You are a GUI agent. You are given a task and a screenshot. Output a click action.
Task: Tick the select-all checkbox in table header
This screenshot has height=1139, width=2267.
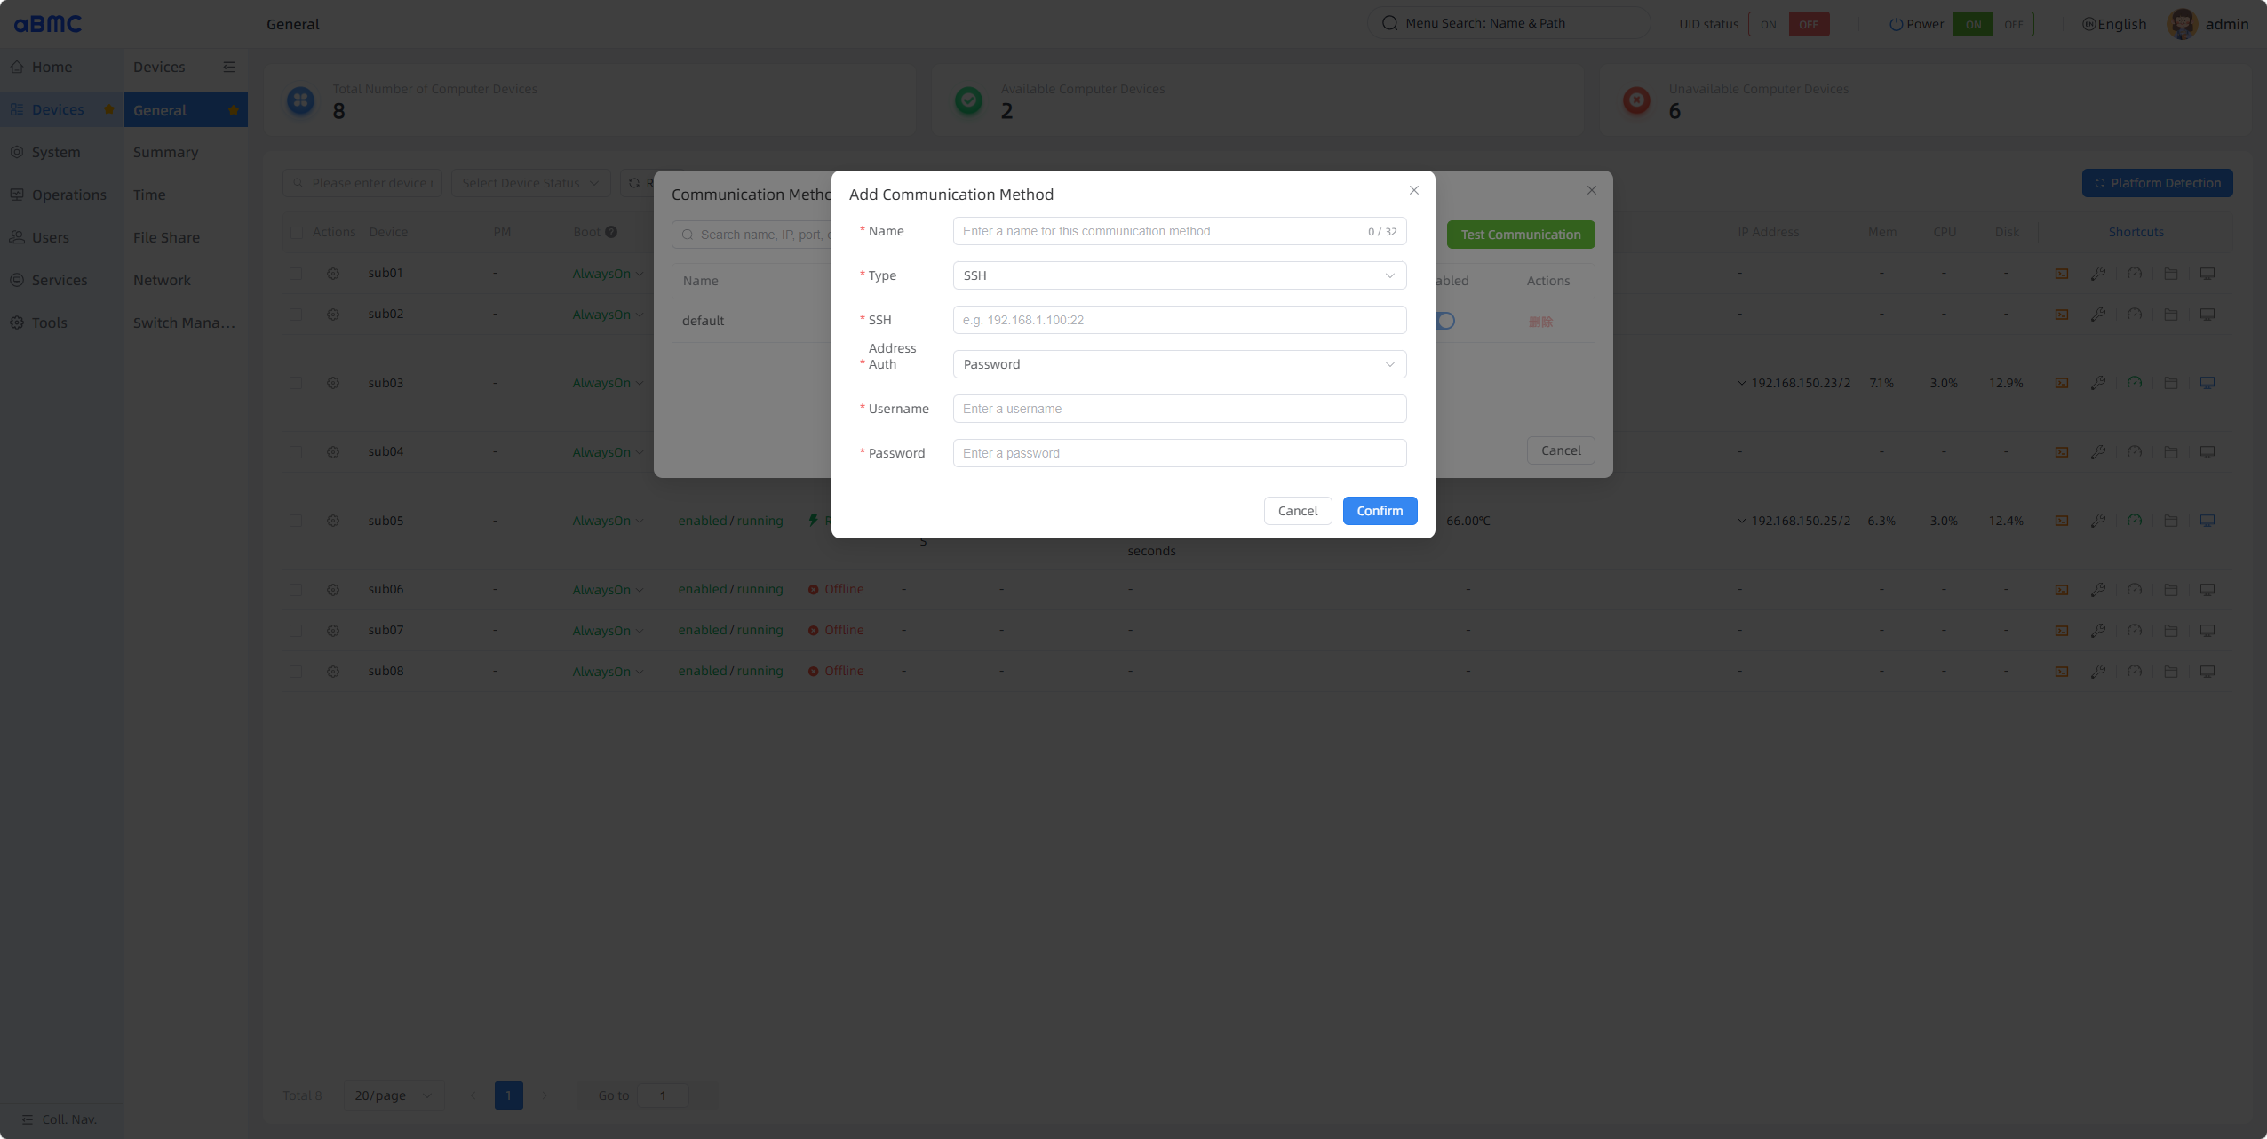pos(296,232)
